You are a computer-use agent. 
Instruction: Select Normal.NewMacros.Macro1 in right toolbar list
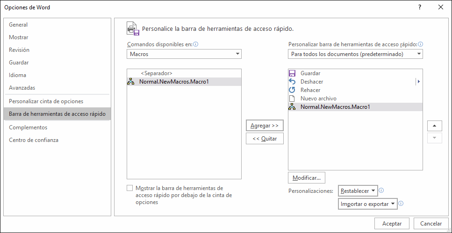coord(355,107)
